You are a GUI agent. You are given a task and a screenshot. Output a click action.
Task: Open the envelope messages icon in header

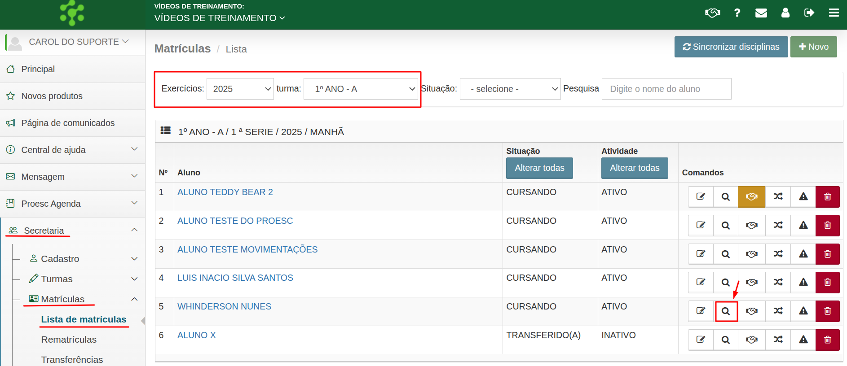point(761,13)
